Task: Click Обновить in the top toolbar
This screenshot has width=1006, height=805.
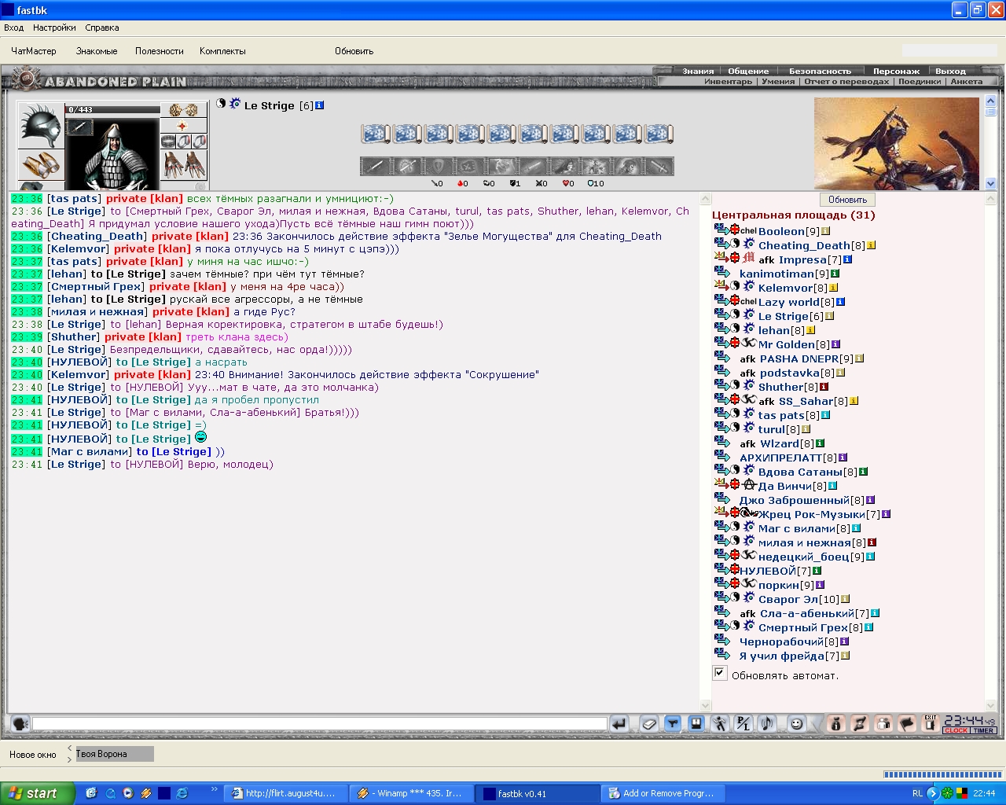Action: pyautogui.click(x=354, y=51)
